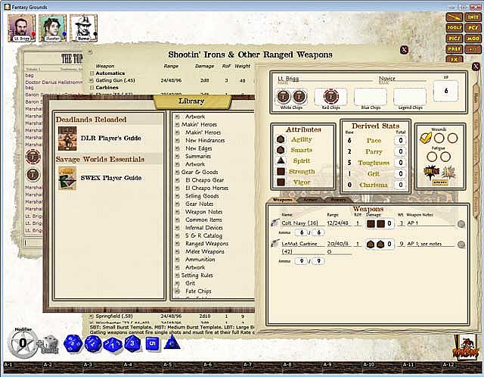This screenshot has width=484, height=377.
Task: Switch to the Armor tab
Action: click(x=310, y=200)
